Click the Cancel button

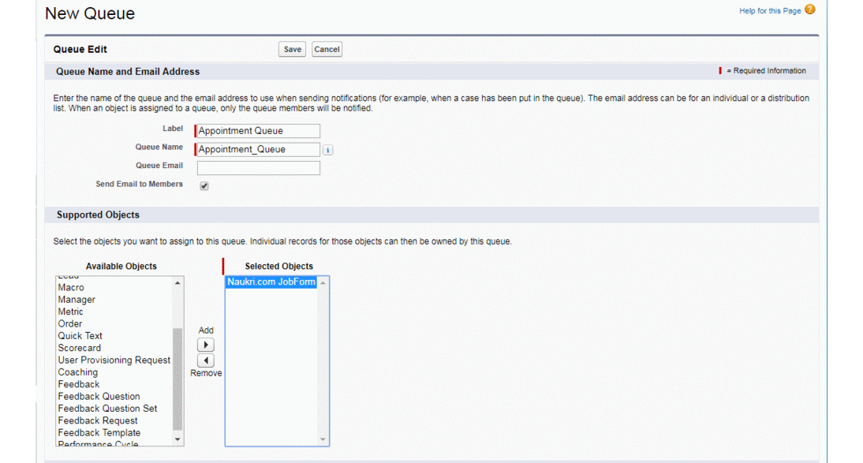326,49
